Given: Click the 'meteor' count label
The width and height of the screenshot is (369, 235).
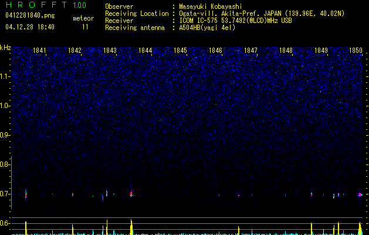Looking at the screenshot, I should click(x=83, y=18).
